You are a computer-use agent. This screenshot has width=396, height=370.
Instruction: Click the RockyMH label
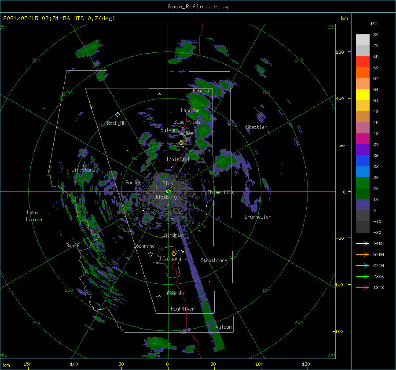tap(116, 123)
